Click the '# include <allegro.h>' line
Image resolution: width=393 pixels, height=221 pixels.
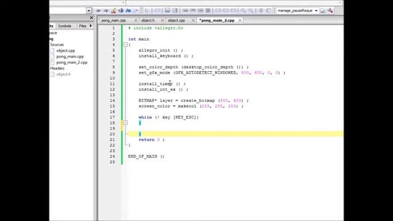155,28
